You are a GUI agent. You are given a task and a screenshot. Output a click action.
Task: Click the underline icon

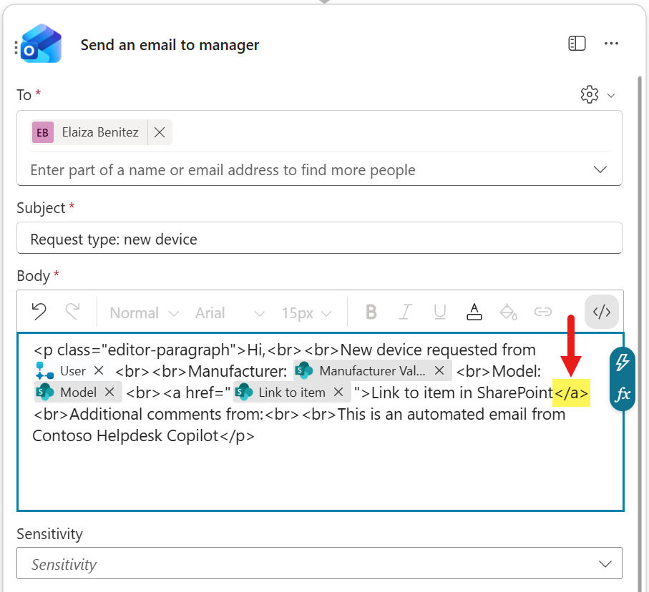440,312
